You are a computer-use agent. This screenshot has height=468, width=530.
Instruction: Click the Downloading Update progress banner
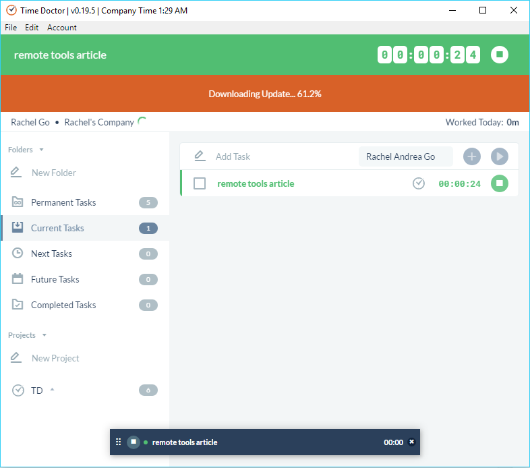[x=265, y=93]
